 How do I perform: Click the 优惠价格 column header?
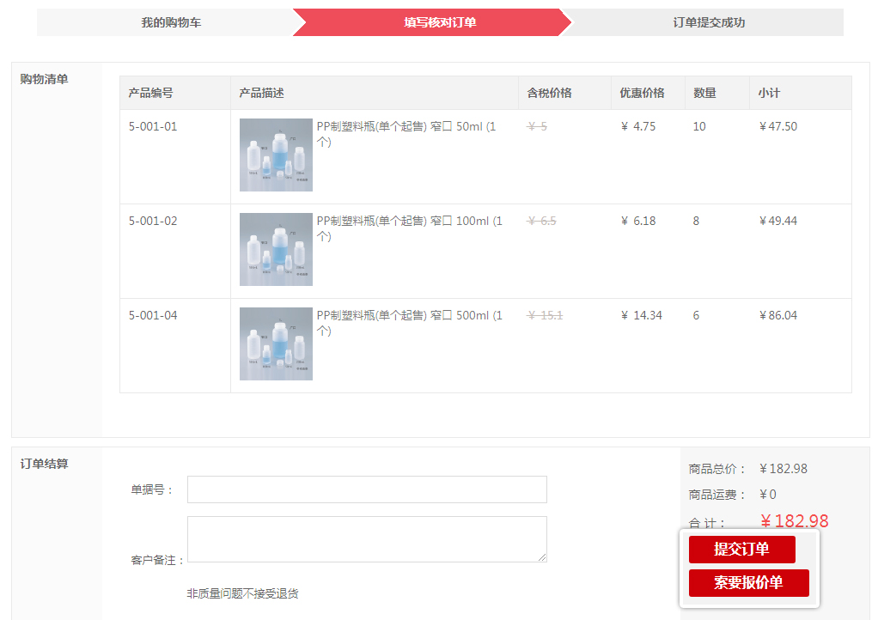click(x=642, y=93)
